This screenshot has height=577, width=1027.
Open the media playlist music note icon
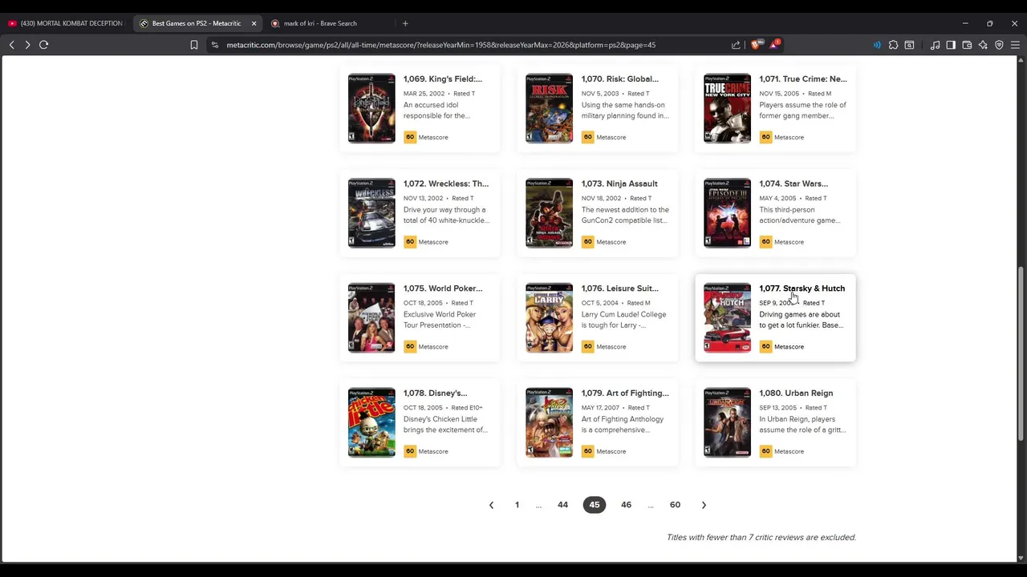click(935, 45)
